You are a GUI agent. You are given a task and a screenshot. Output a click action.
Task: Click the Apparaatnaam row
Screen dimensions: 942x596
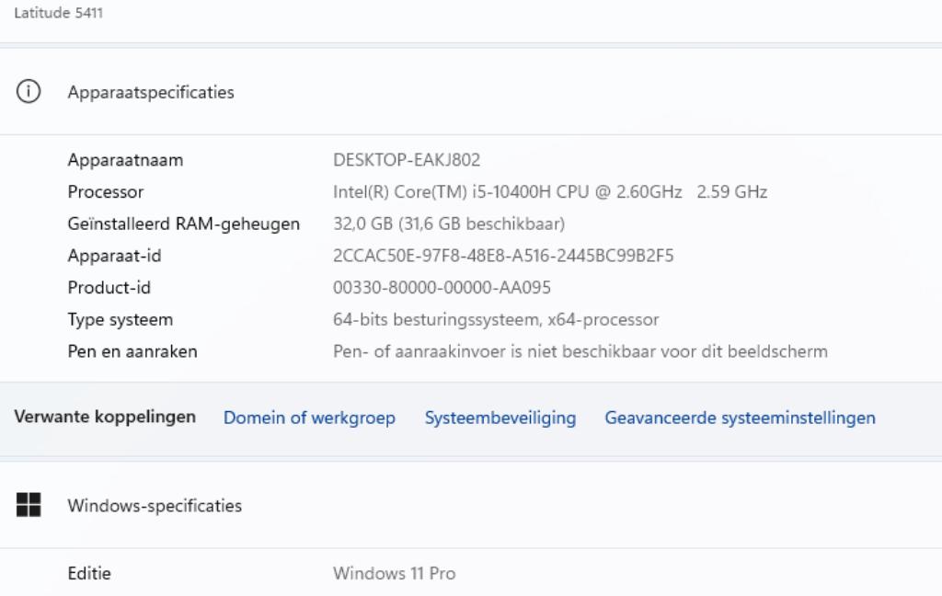(x=123, y=159)
